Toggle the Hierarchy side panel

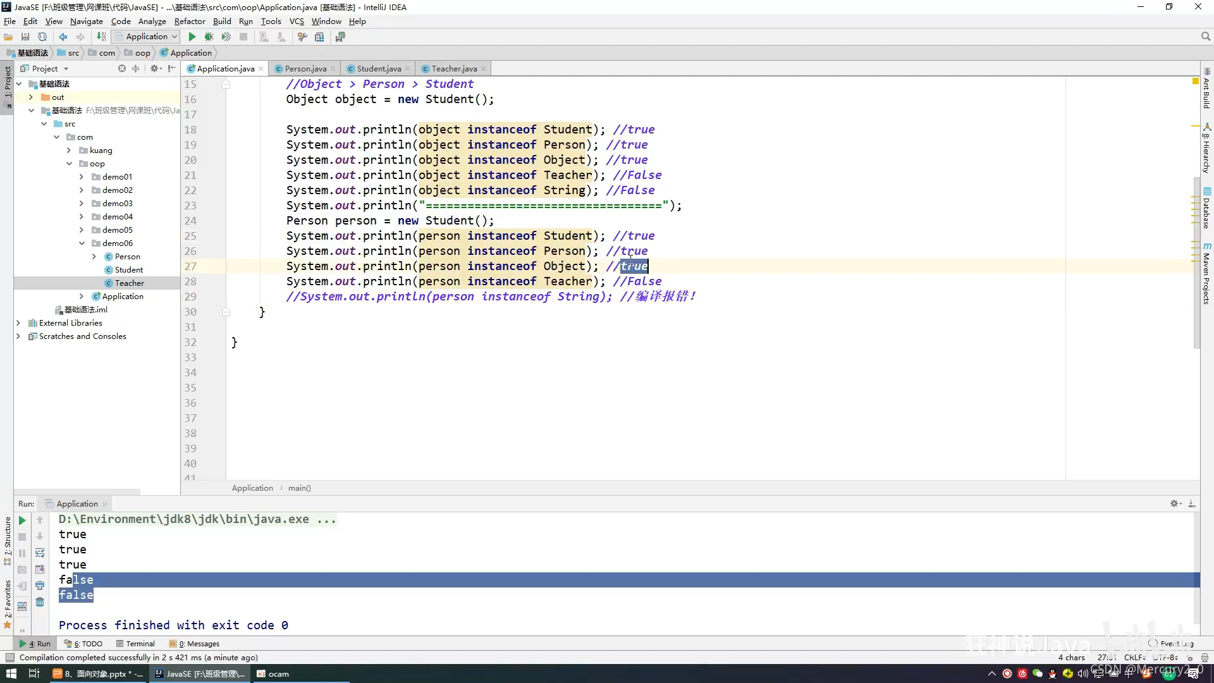(x=1206, y=148)
